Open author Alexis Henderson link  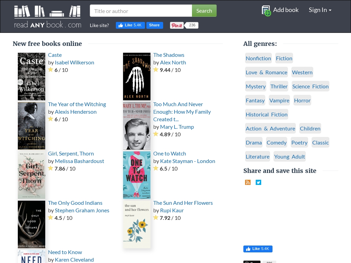(76, 112)
